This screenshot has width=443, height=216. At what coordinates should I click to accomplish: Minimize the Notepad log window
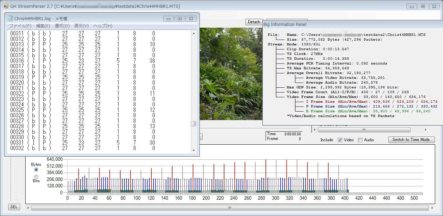pos(168,18)
